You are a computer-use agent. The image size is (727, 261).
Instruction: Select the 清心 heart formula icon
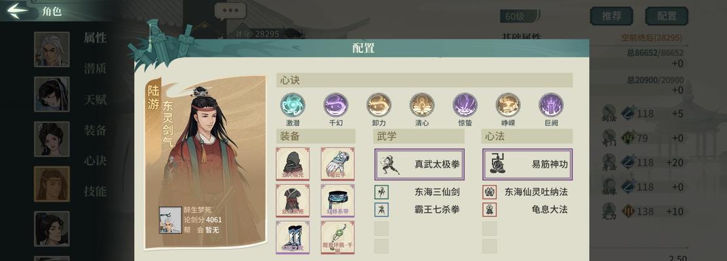click(x=422, y=105)
